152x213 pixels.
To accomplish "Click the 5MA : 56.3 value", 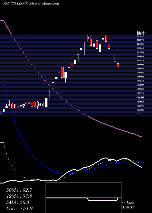I will (18, 202).
